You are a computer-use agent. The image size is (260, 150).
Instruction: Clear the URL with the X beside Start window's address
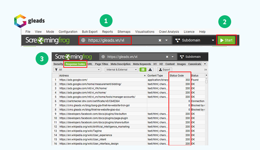160,40
